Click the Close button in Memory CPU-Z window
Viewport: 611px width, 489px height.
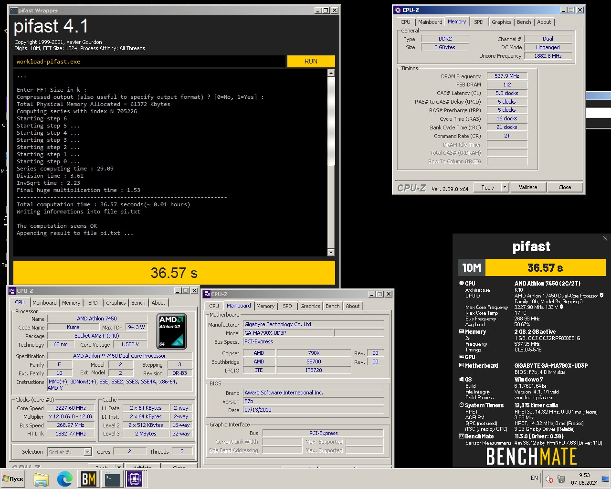tap(565, 187)
